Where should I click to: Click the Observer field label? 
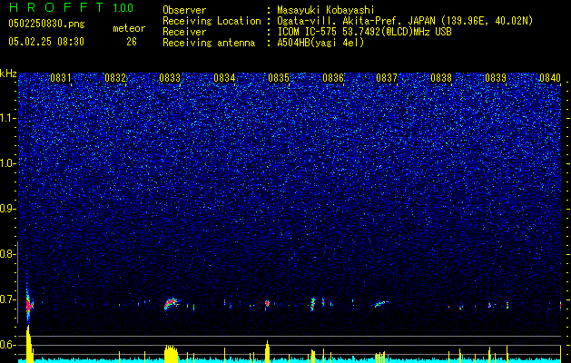click(x=184, y=10)
